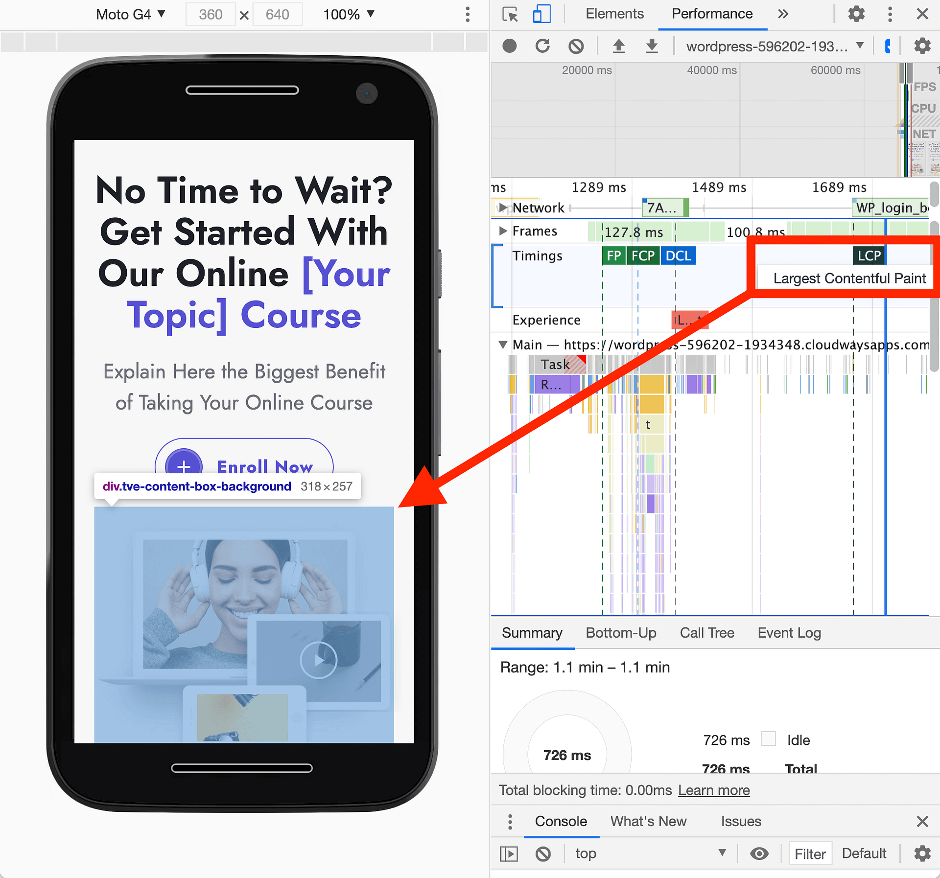Click the Learn more link about blocking time
The height and width of the screenshot is (878, 940).
(713, 790)
